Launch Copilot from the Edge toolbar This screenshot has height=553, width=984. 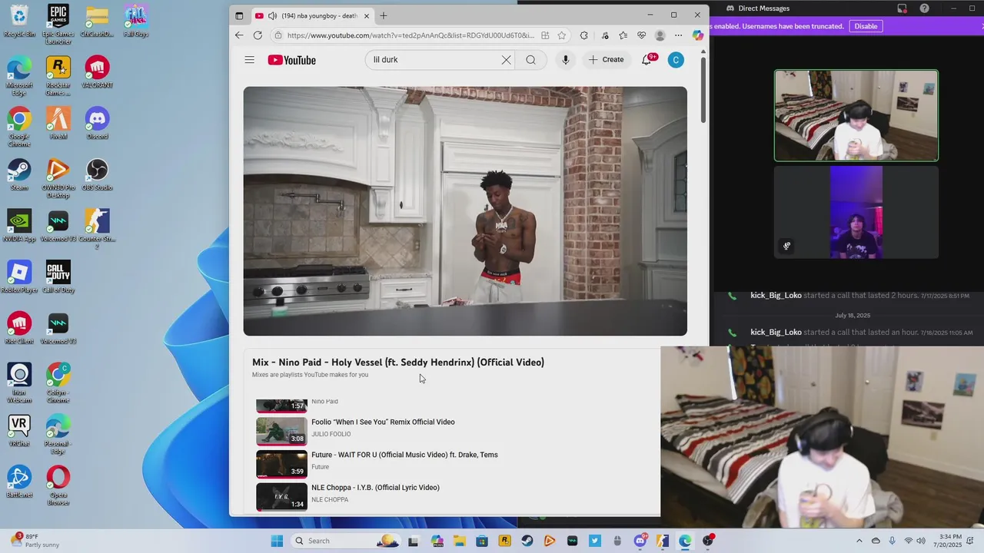[x=697, y=35]
